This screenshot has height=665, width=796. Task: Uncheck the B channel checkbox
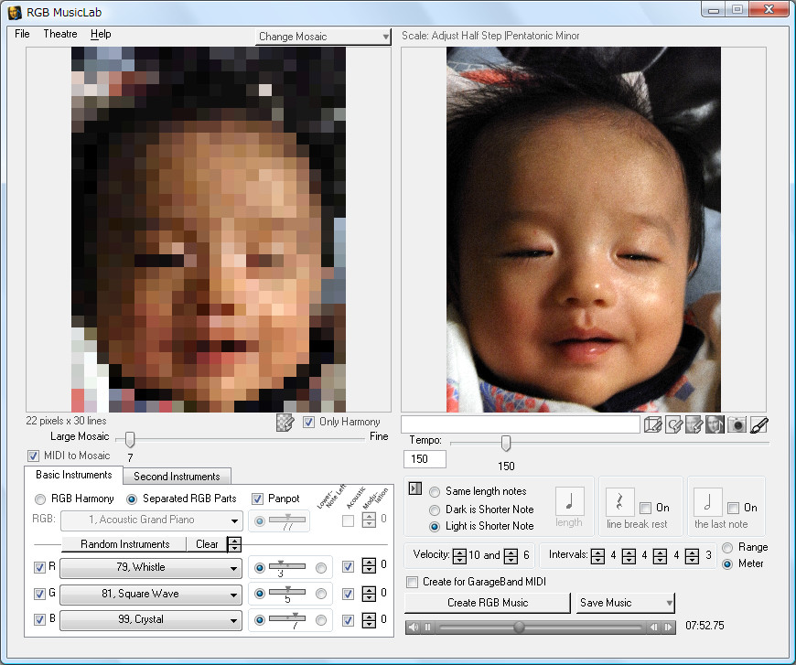[39, 620]
